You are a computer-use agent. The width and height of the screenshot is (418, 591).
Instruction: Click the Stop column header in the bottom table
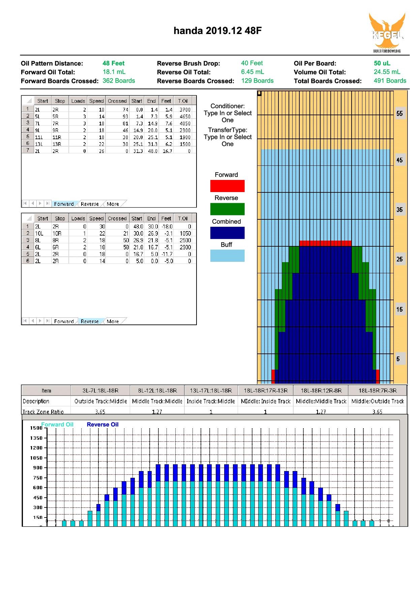point(60,218)
